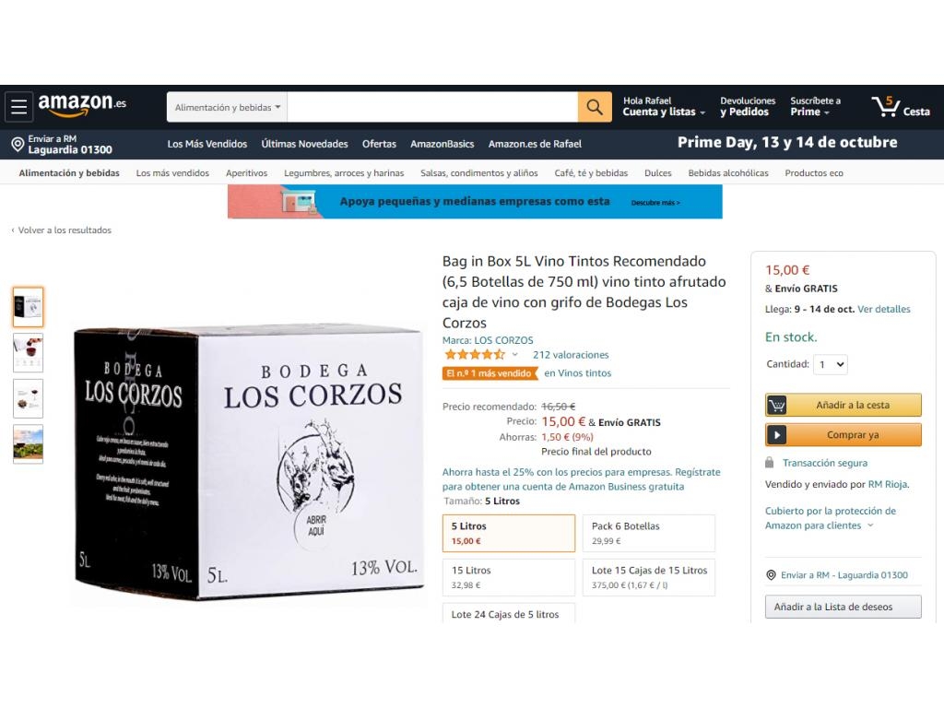
Task: Select the 5 Litros size option
Action: [x=509, y=533]
